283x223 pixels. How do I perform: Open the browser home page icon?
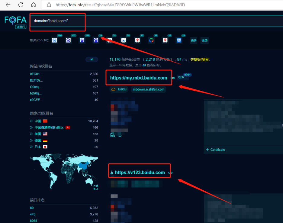click(x=34, y=5)
